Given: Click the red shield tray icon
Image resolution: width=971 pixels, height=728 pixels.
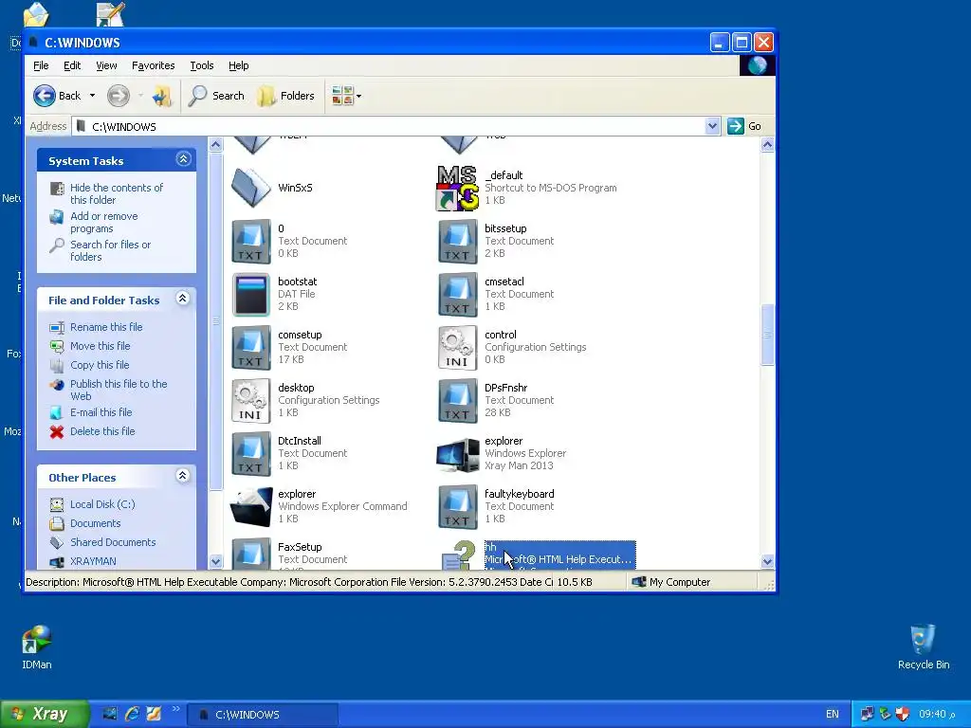Looking at the screenshot, I should coord(903,714).
